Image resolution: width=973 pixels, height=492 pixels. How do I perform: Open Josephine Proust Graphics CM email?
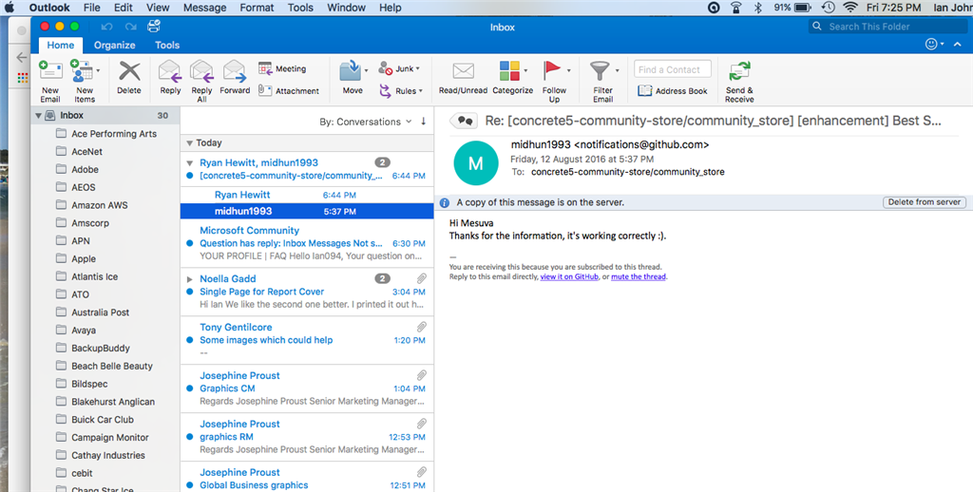pos(307,388)
